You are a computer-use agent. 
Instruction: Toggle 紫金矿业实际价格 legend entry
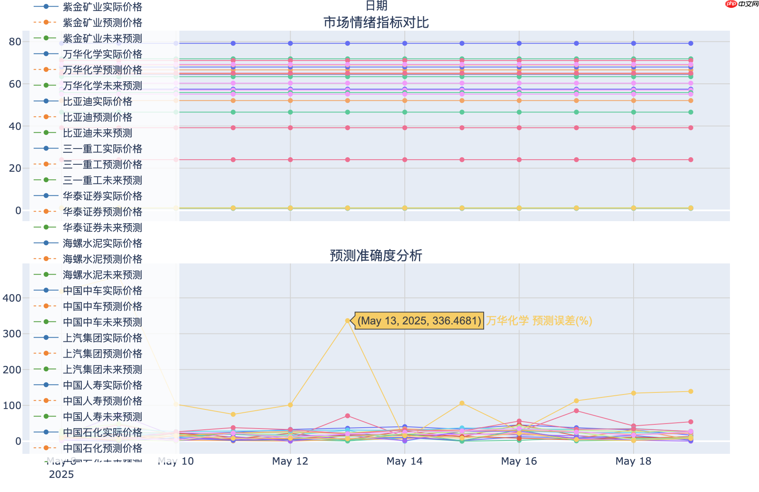point(88,7)
